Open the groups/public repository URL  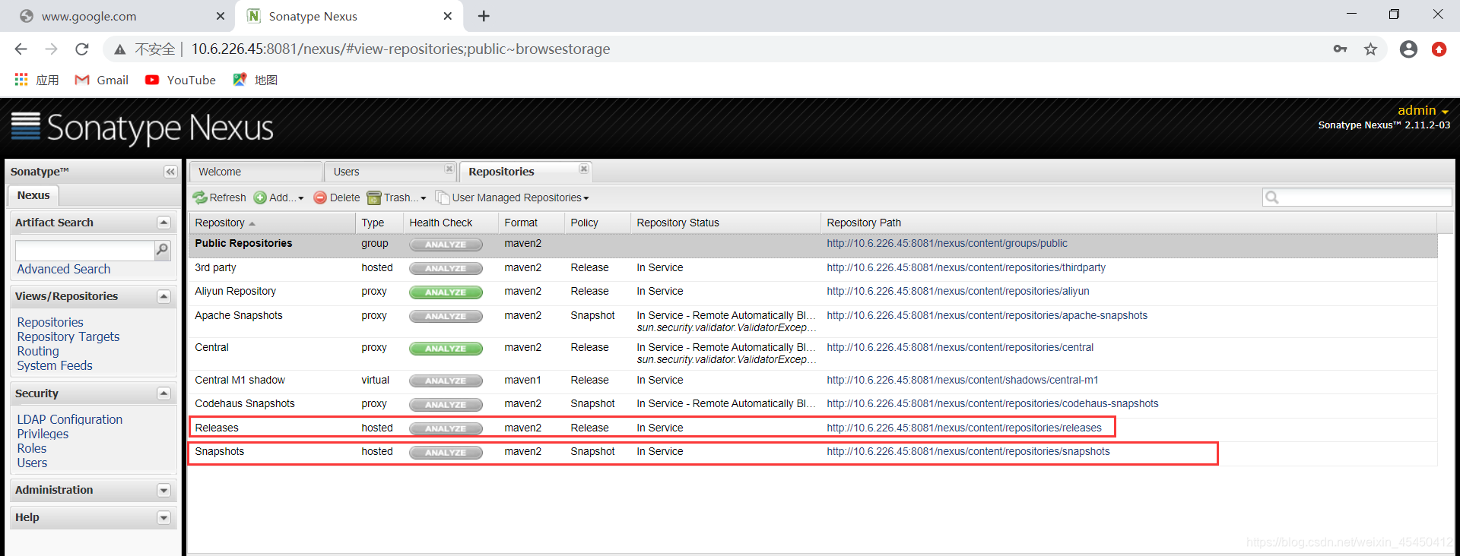[x=947, y=244]
